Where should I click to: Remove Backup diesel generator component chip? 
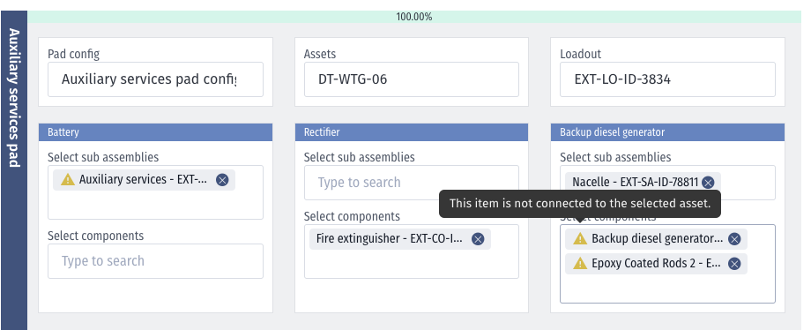734,239
